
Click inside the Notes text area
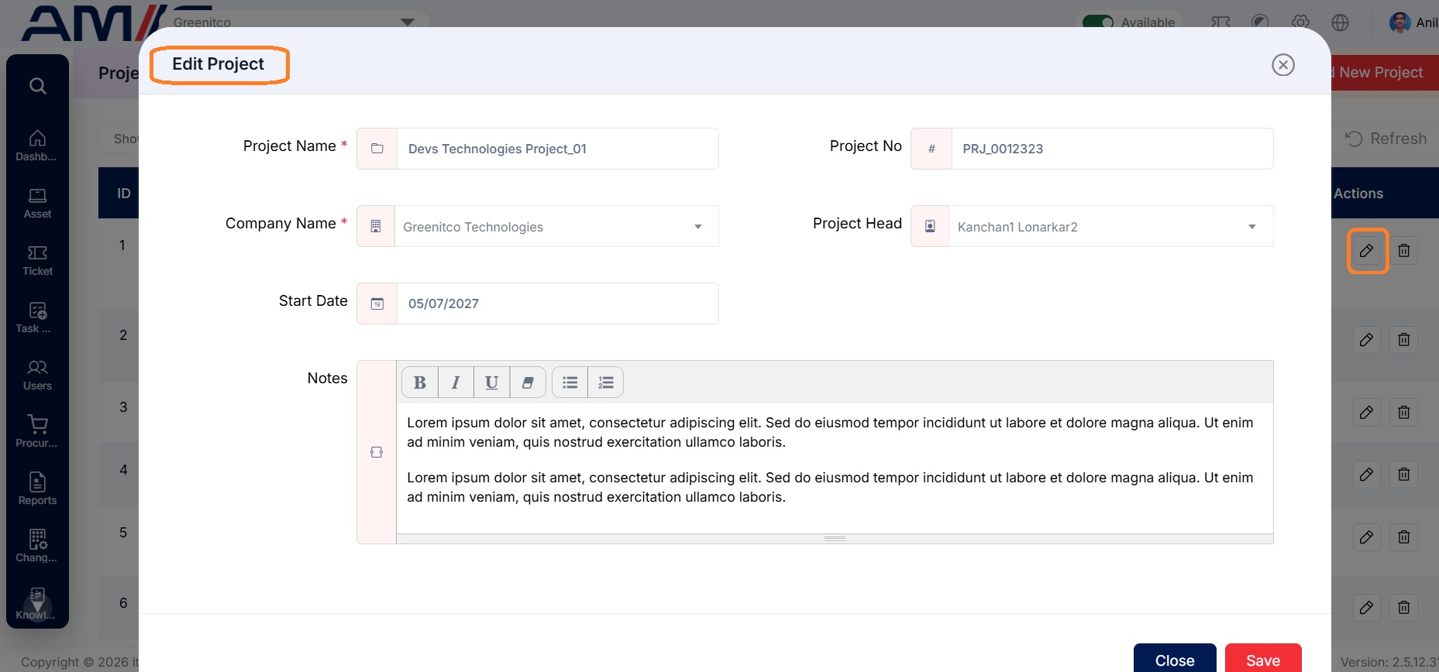[x=835, y=468]
